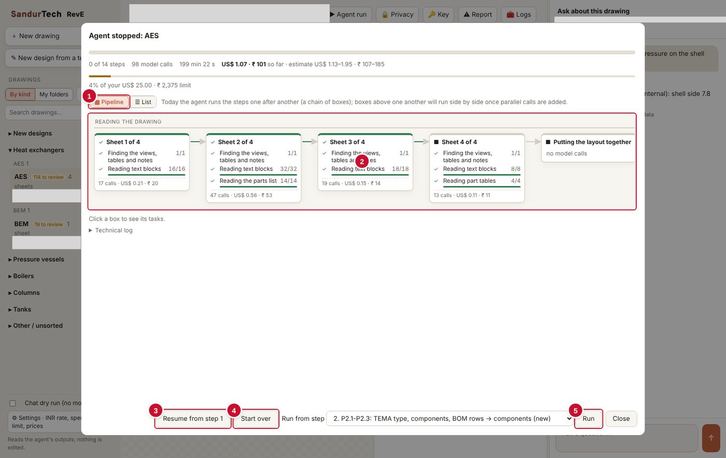Click the Reading the parts list 14/14 row
This screenshot has height=458, width=726.
[254, 181]
